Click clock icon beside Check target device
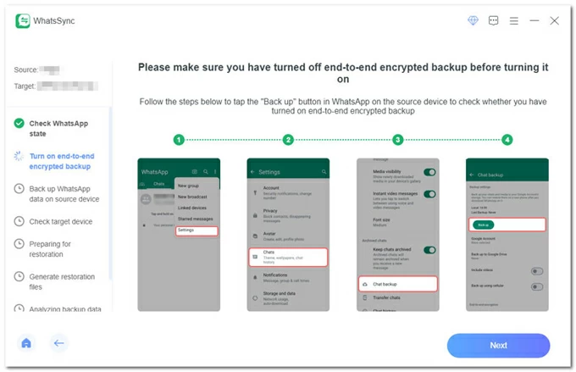The image size is (576, 372). tap(19, 221)
